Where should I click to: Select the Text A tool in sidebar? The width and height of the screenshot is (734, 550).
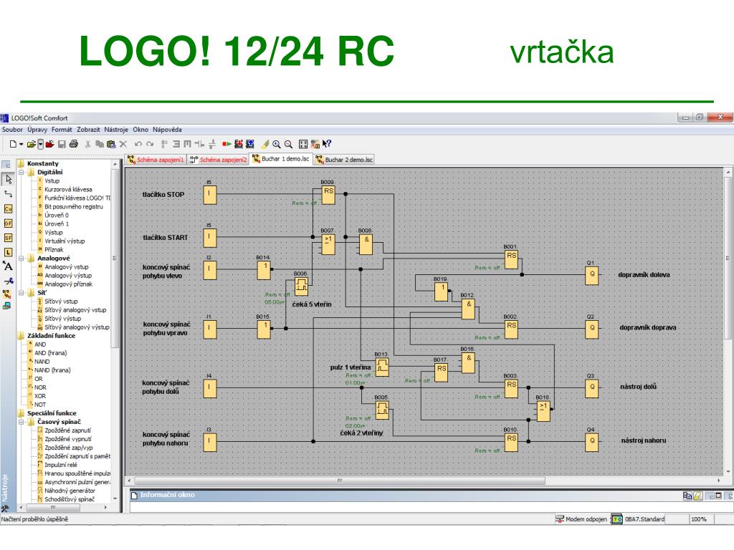point(8,266)
